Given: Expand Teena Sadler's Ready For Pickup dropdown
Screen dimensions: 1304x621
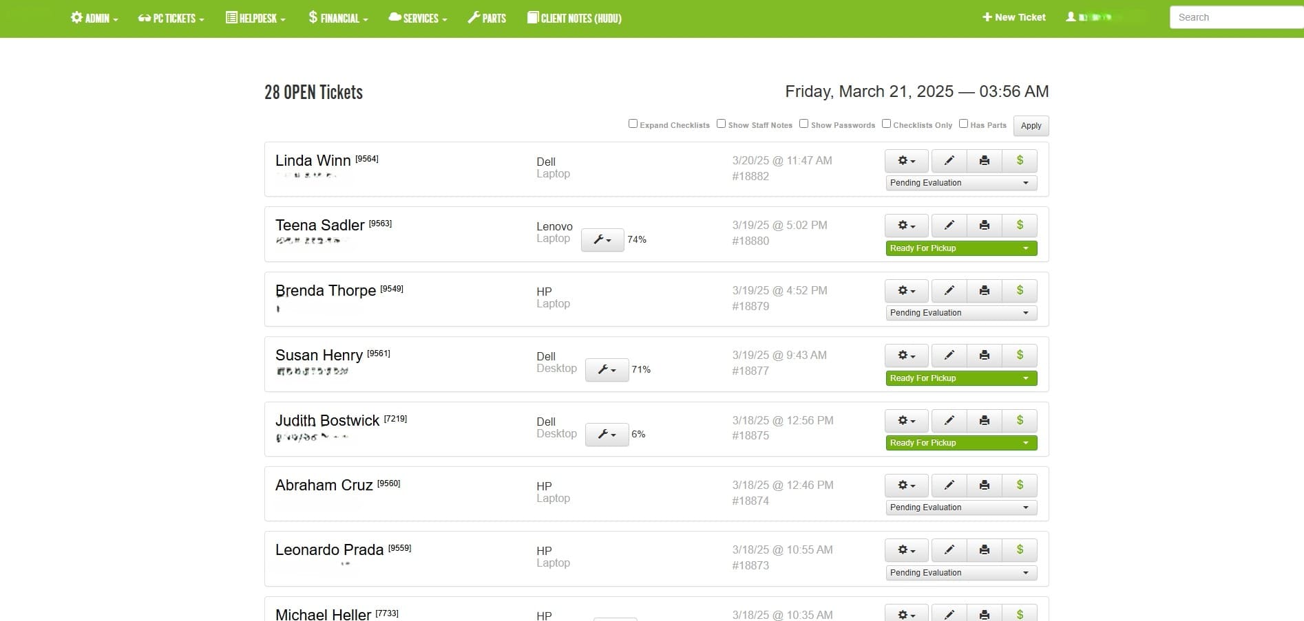Looking at the screenshot, I should coord(961,248).
